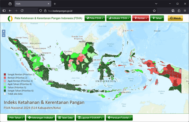Screen dimensions: 189x122
Task: Click the padlock site info icon
Action: 45,11
